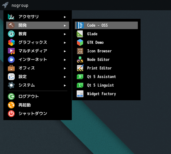Open the グラフィックス menu category

[x=38, y=42]
